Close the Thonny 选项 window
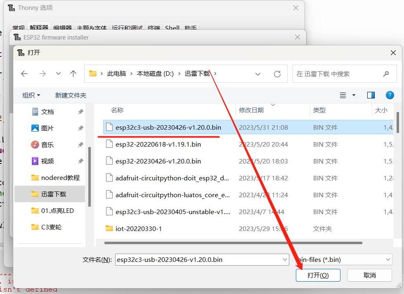Screen dimensions: 404x294 pyautogui.click(x=296, y=8)
